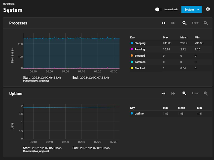Click Mean column header in Uptime legend
This screenshot has height=160, width=214.
181,108
